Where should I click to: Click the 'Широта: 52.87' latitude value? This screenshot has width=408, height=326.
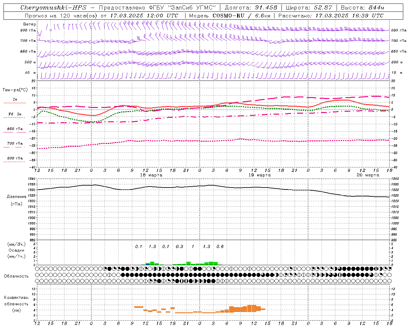click(309, 8)
